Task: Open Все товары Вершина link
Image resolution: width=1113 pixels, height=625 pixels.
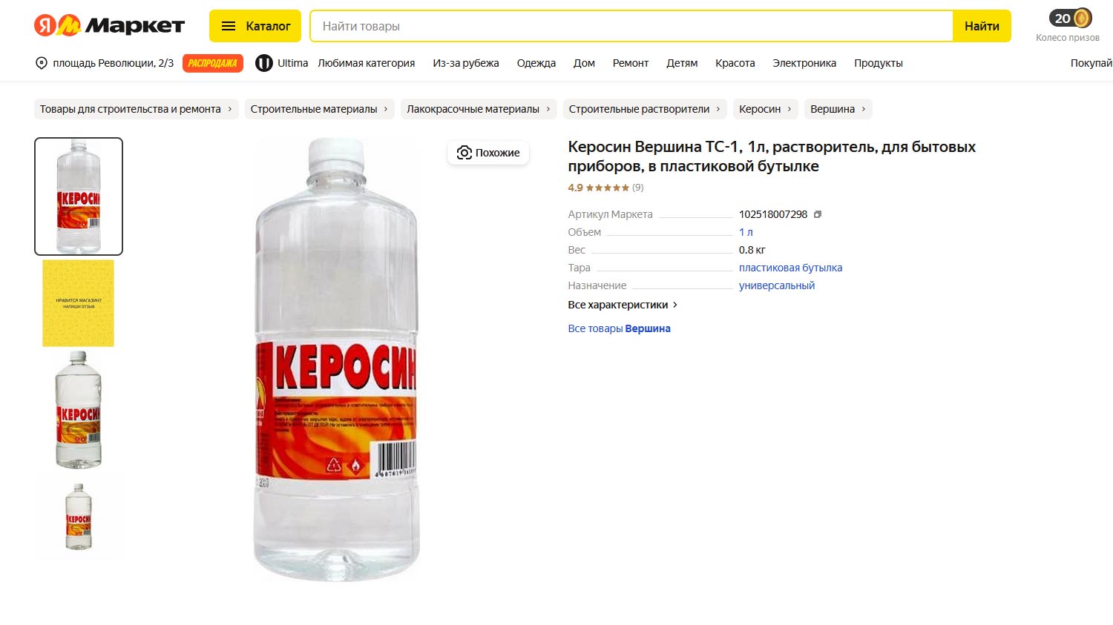Action: (x=619, y=328)
